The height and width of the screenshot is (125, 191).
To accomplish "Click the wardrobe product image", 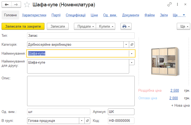I will (165, 61).
